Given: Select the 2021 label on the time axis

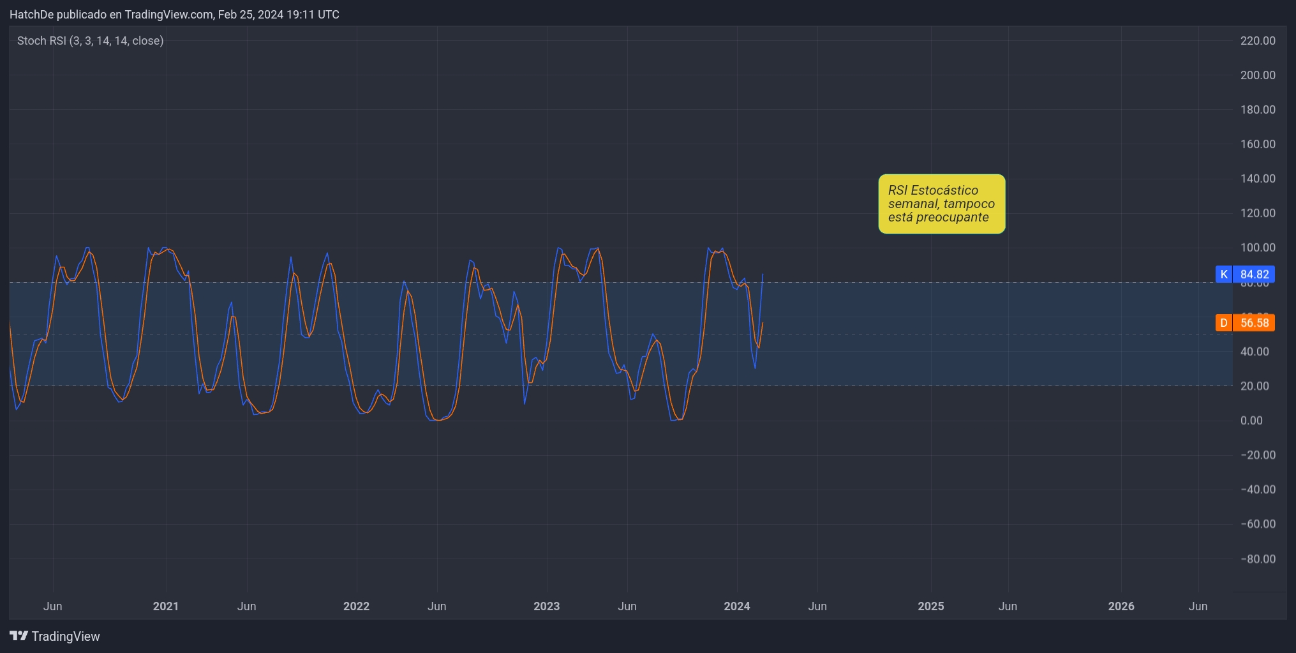Looking at the screenshot, I should click(x=165, y=606).
